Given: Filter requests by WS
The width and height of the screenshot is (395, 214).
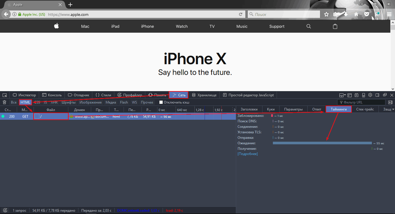Looking at the screenshot, I should [134, 102].
